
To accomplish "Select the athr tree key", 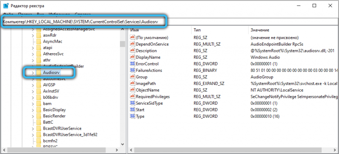I will point(47,60).
